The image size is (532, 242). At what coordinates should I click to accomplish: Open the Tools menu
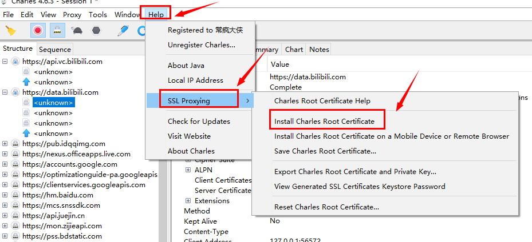pos(98,14)
